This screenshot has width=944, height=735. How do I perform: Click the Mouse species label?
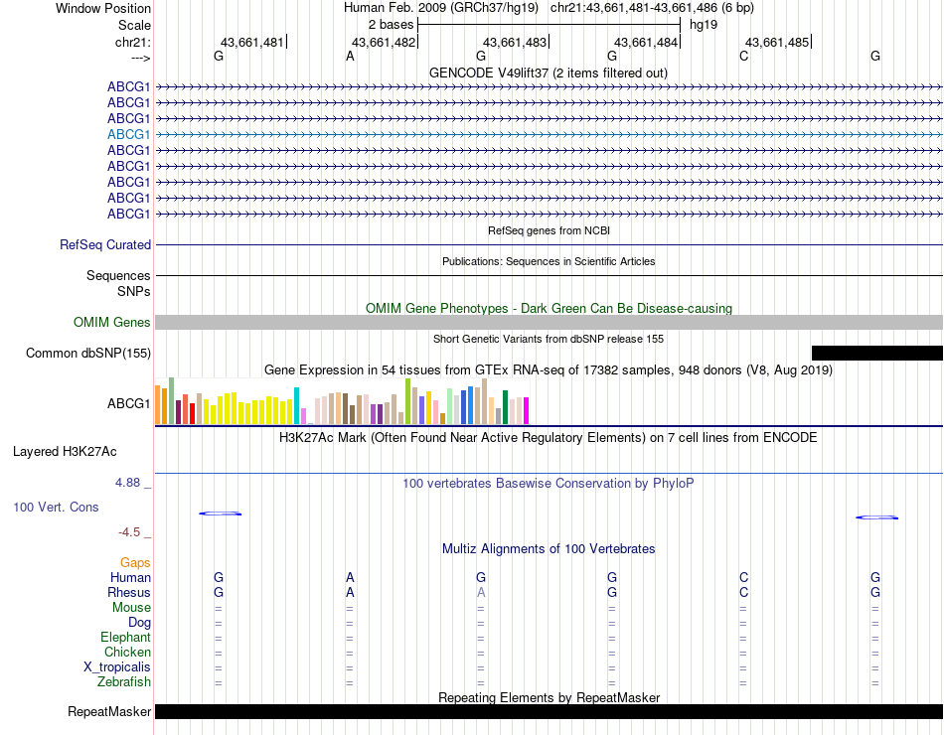click(131, 608)
